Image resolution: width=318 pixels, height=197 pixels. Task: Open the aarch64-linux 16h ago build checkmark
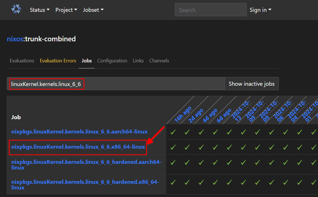[x=173, y=132]
